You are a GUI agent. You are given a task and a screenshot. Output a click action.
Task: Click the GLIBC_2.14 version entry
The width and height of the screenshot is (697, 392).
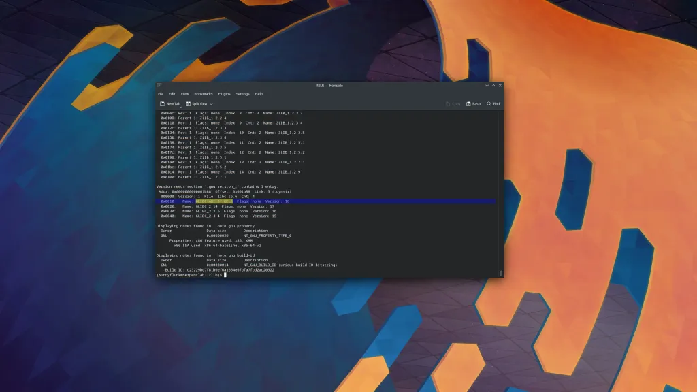(207, 206)
